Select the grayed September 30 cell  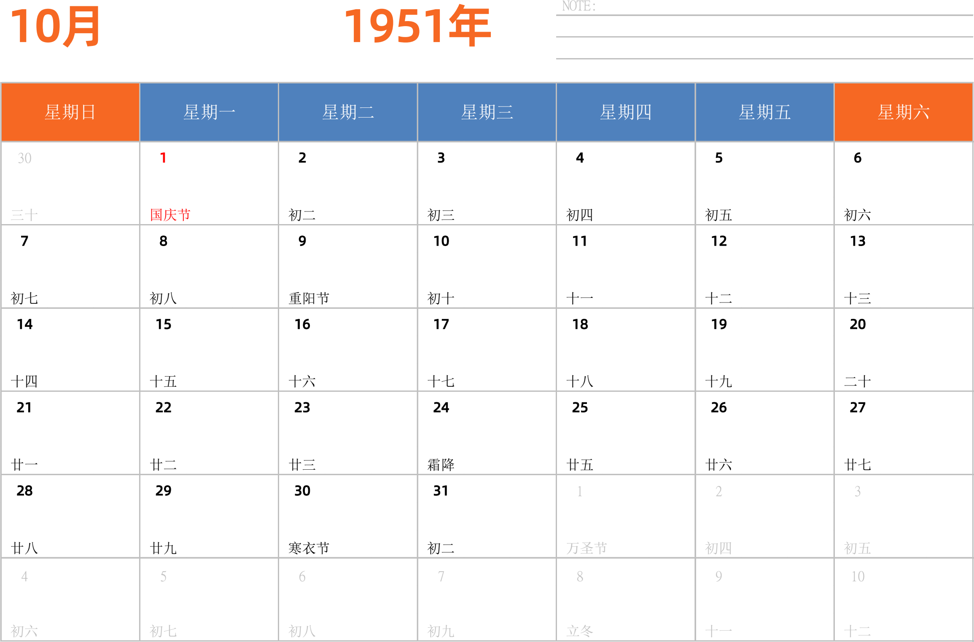point(70,183)
